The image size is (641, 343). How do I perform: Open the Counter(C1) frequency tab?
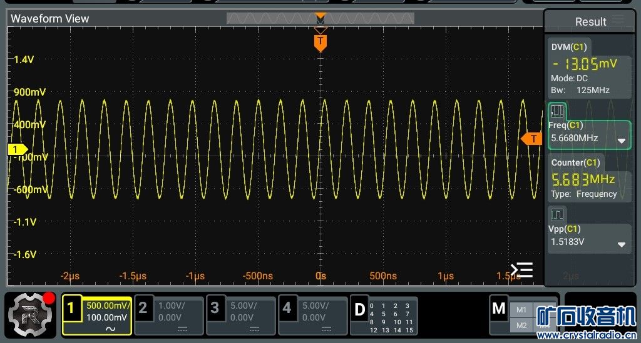(x=575, y=162)
